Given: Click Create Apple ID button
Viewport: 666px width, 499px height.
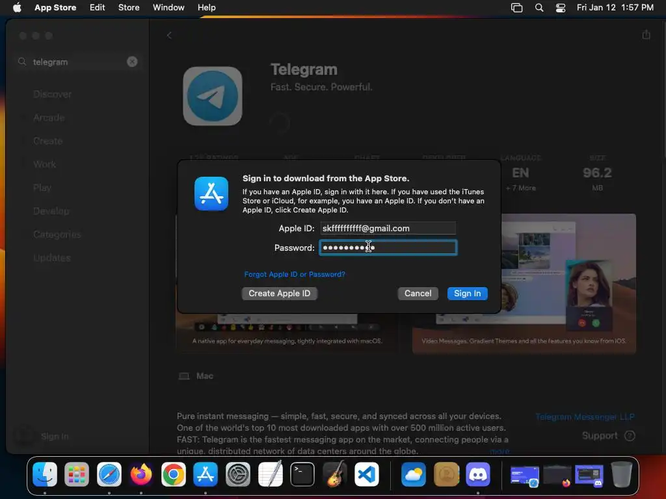Looking at the screenshot, I should 280,293.
